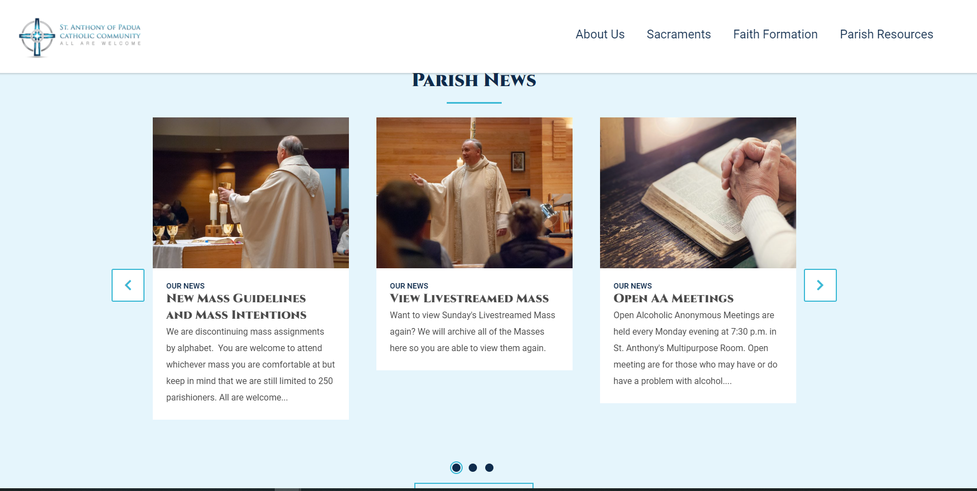Click Our News label above Livestreamed Mass

(x=409, y=286)
